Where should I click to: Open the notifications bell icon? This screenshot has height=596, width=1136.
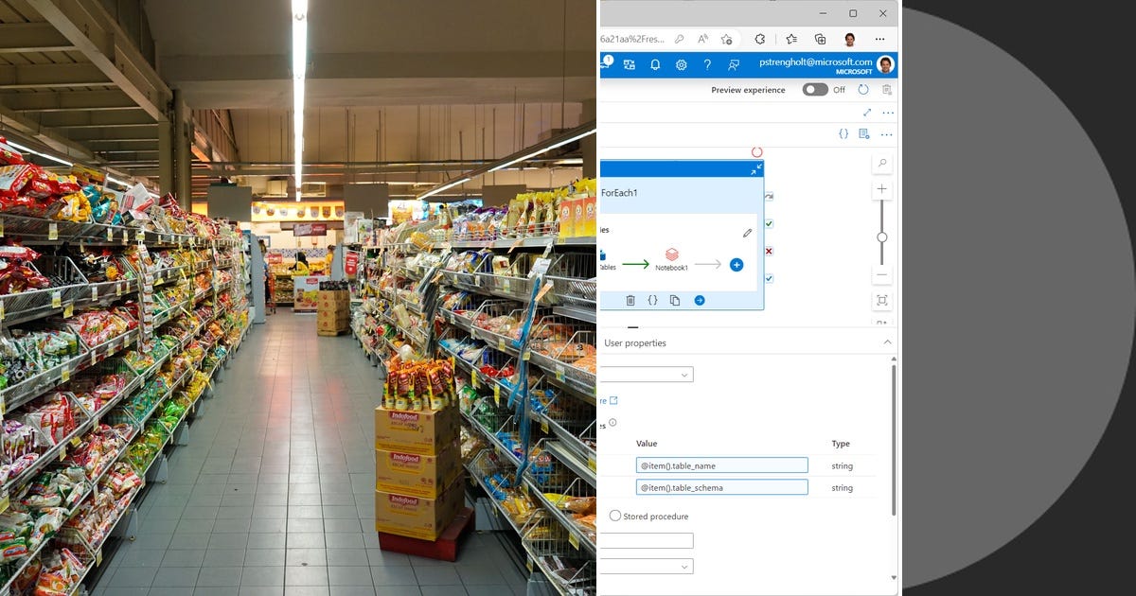coord(655,64)
